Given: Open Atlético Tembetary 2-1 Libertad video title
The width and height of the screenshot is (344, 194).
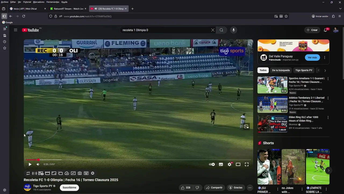Looking at the screenshot, I should 306,100.
